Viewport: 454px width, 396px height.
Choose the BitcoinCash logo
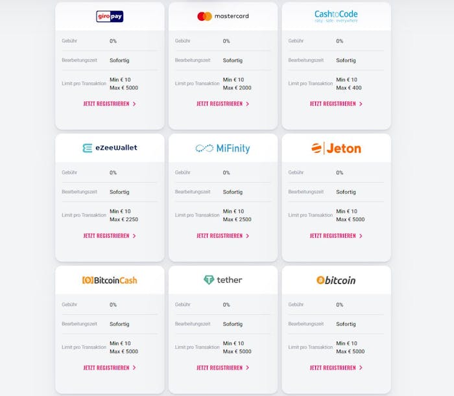110,280
